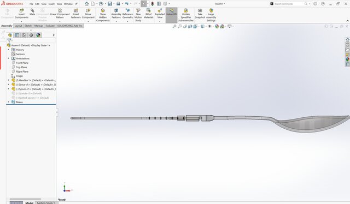Image resolution: width=350 pixels, height=204 pixels.
Task: Click the Search Commands field
Action: tap(289, 4)
